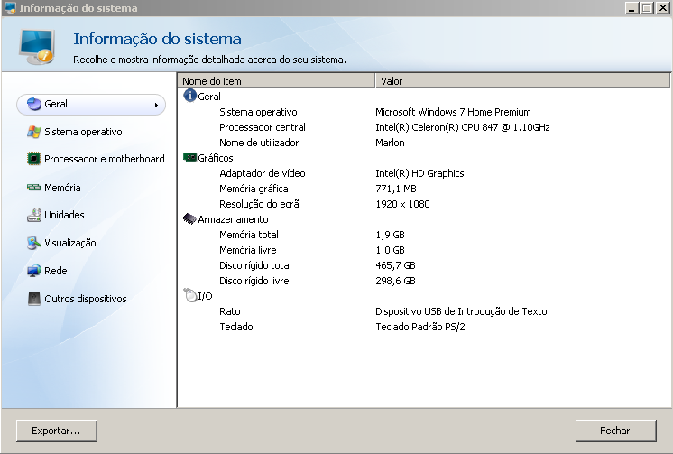Image resolution: width=673 pixels, height=454 pixels.
Task: Select the Rato row
Action: (x=423, y=311)
